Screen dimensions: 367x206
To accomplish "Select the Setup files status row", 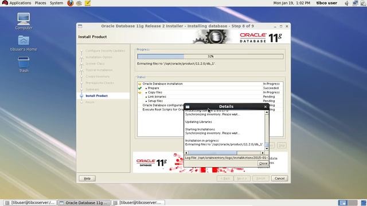I will pyautogui.click(x=210, y=101).
